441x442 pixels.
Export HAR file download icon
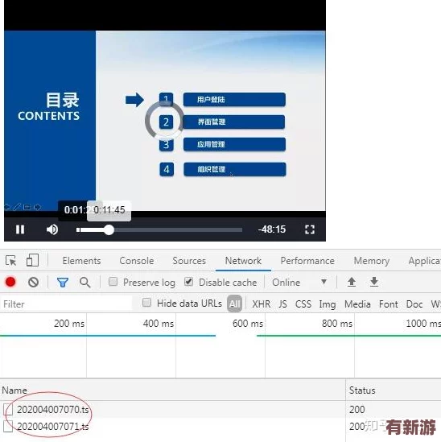pos(374,282)
